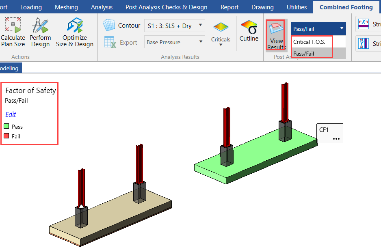Click the CF1 footing label text

click(x=324, y=130)
